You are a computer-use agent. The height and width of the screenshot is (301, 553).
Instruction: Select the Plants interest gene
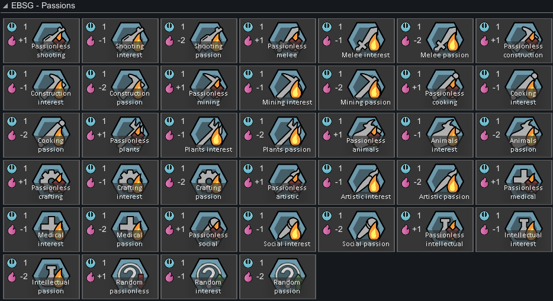199,135
